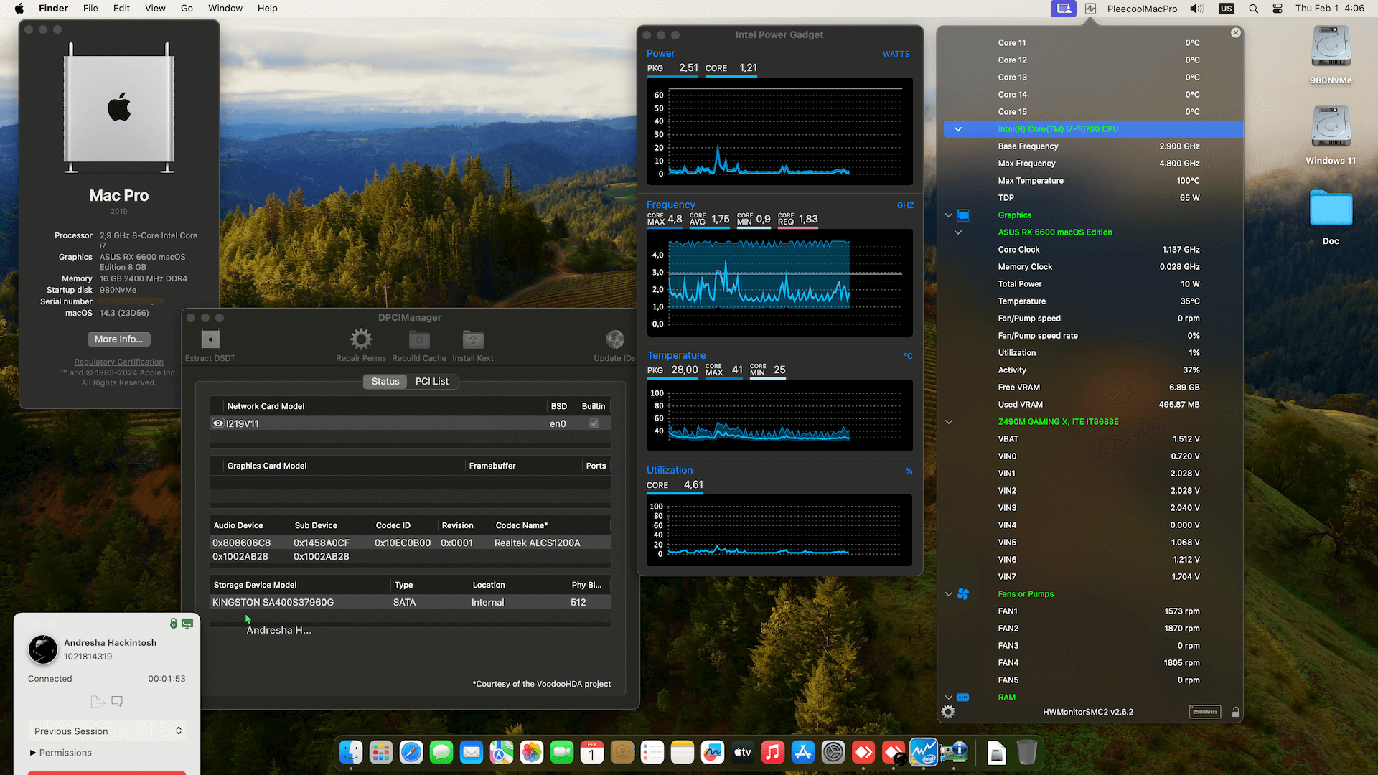Open the US input source menu
1378x775 pixels.
tap(1227, 9)
